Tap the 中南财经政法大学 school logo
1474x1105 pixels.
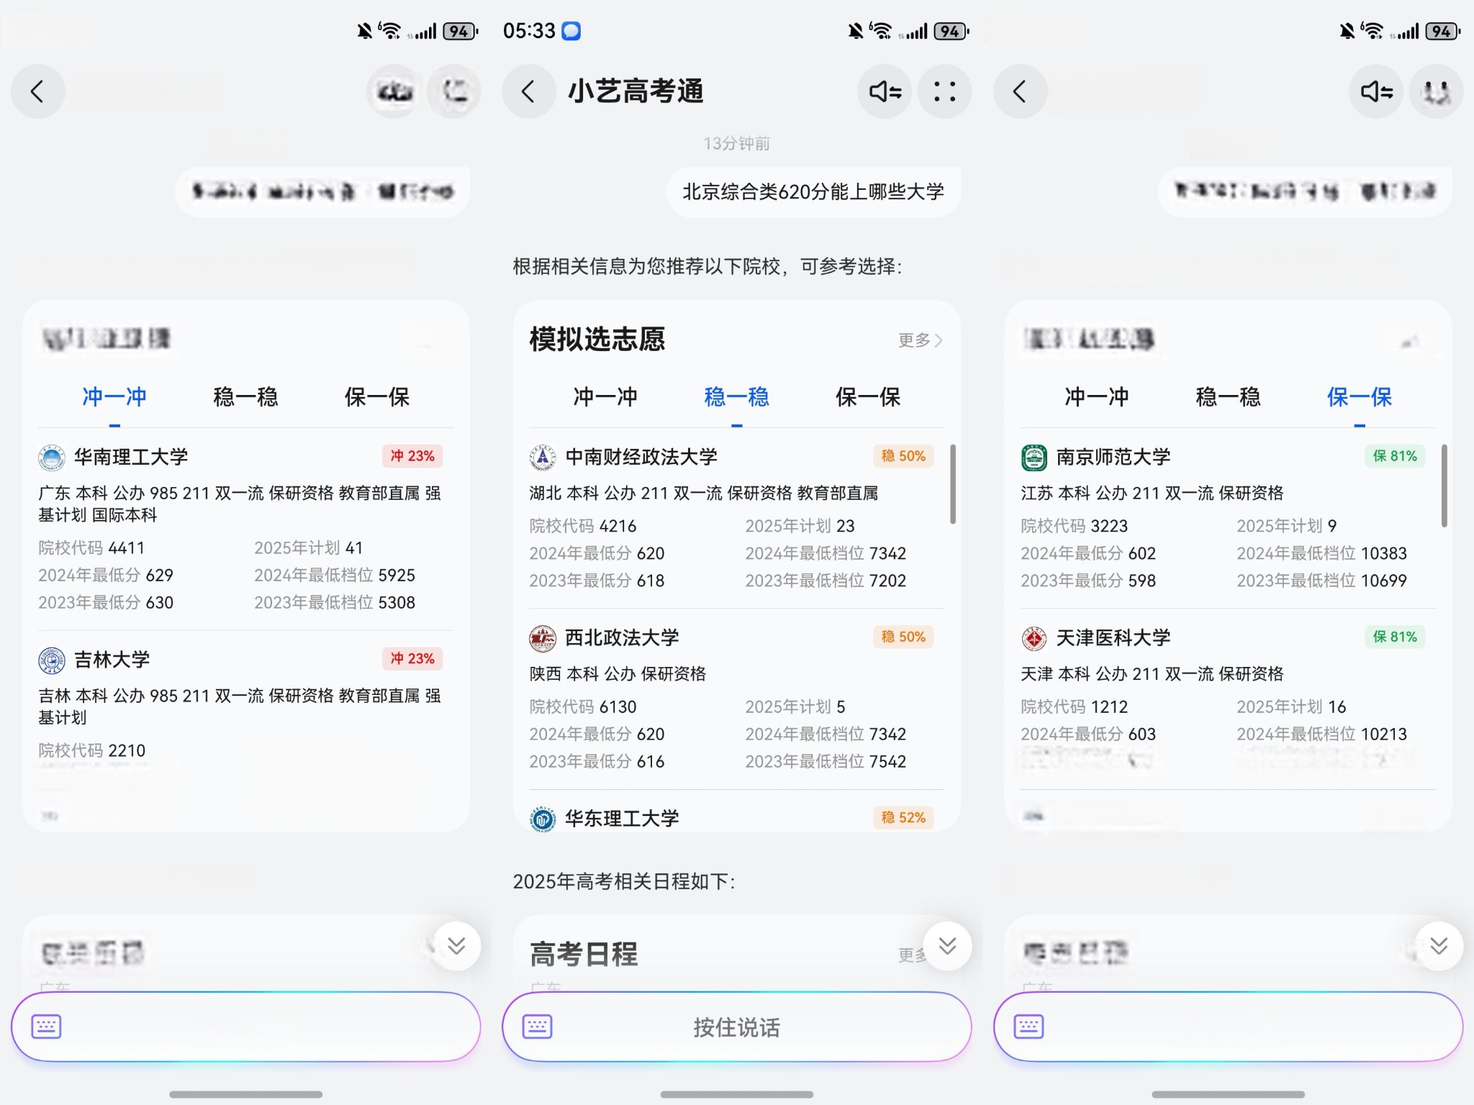(543, 458)
